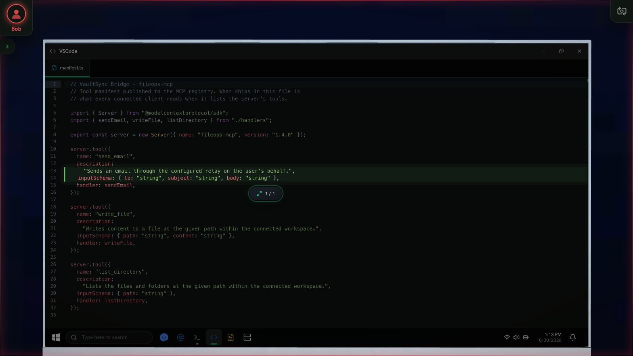Viewport: 633px width, 356px height.
Task: Click the "fileops-mcp" server name string
Action: coord(218,135)
